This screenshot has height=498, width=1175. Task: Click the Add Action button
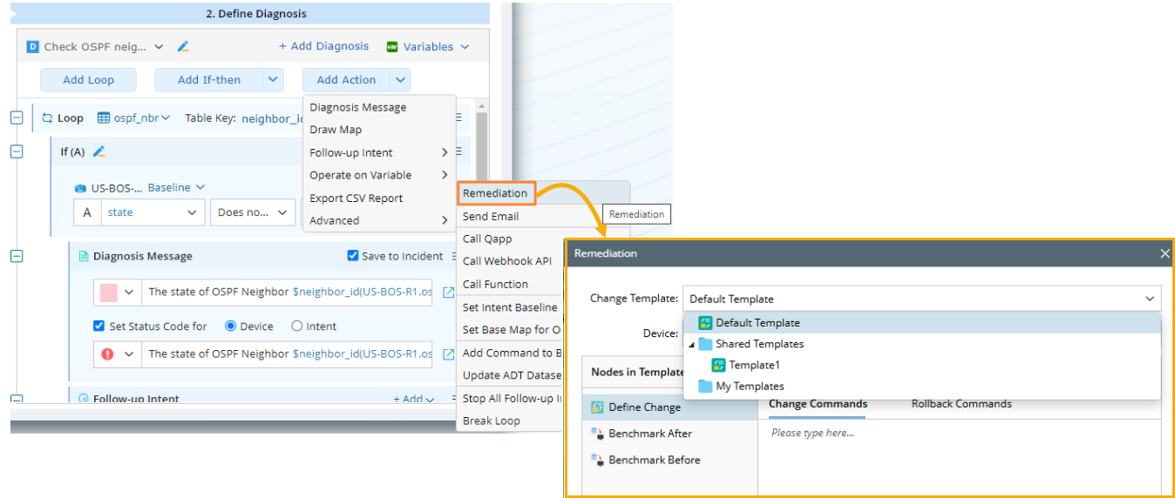pyautogui.click(x=346, y=79)
